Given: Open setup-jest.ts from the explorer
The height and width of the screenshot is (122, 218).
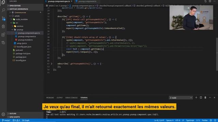Looking at the screenshot, I should (22, 43).
